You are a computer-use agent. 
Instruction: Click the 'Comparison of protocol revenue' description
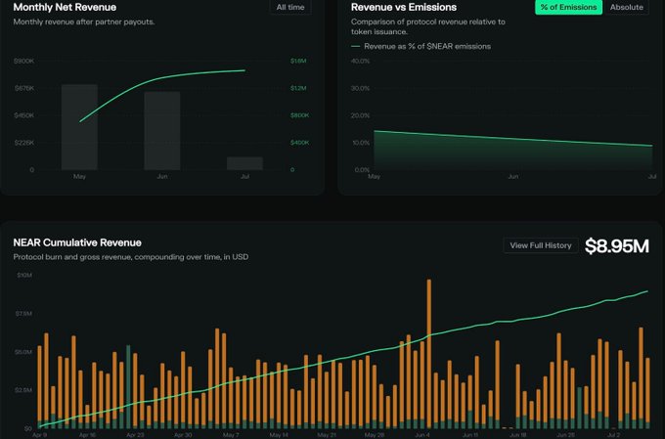pos(428,26)
